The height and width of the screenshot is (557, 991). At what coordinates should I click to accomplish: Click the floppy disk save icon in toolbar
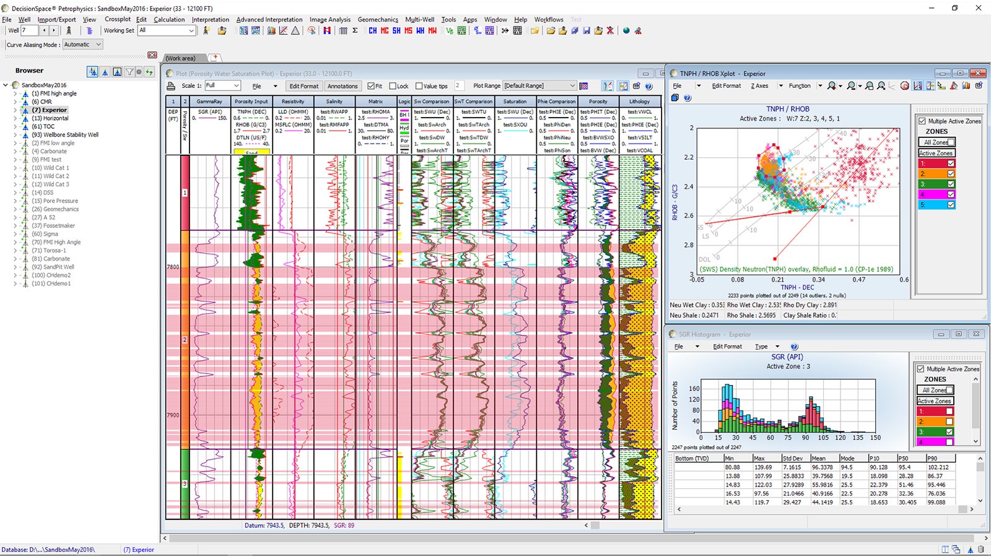(x=587, y=30)
